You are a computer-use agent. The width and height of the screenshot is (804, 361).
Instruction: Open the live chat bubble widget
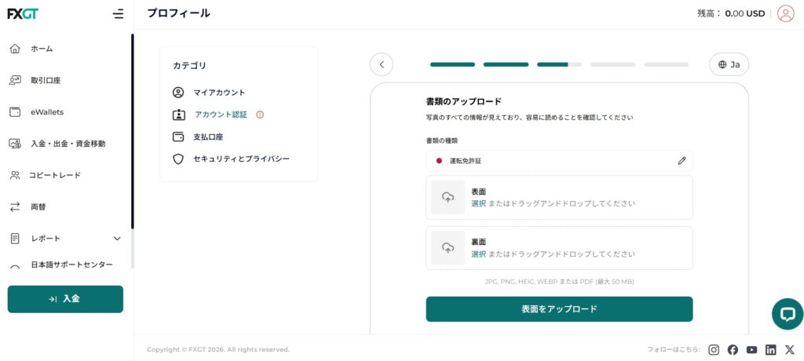coord(787,314)
